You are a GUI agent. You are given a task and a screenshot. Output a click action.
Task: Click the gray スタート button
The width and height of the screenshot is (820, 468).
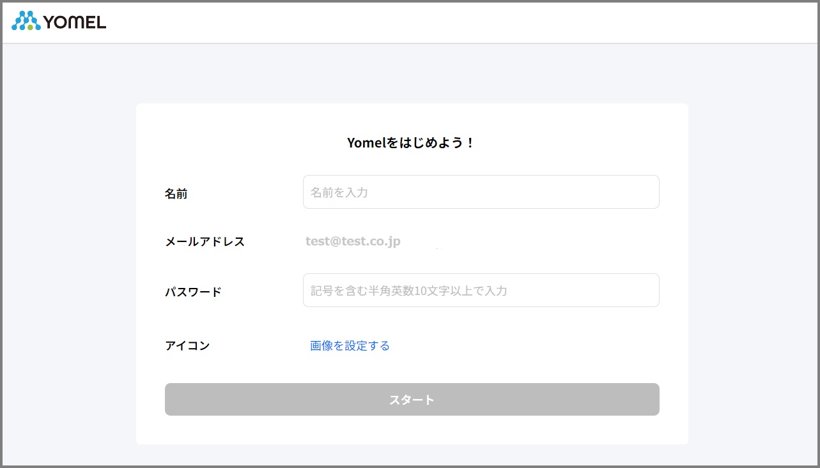pyautogui.click(x=412, y=399)
